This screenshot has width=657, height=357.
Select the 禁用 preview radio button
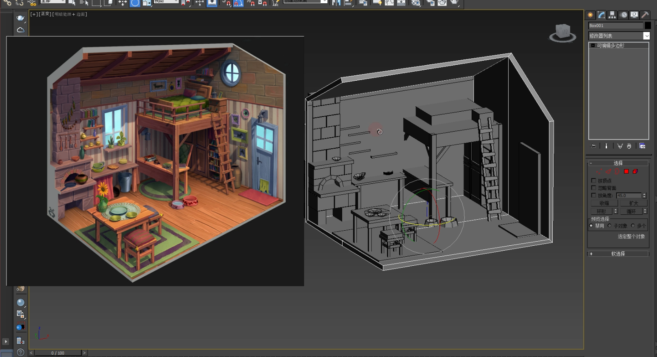point(591,226)
